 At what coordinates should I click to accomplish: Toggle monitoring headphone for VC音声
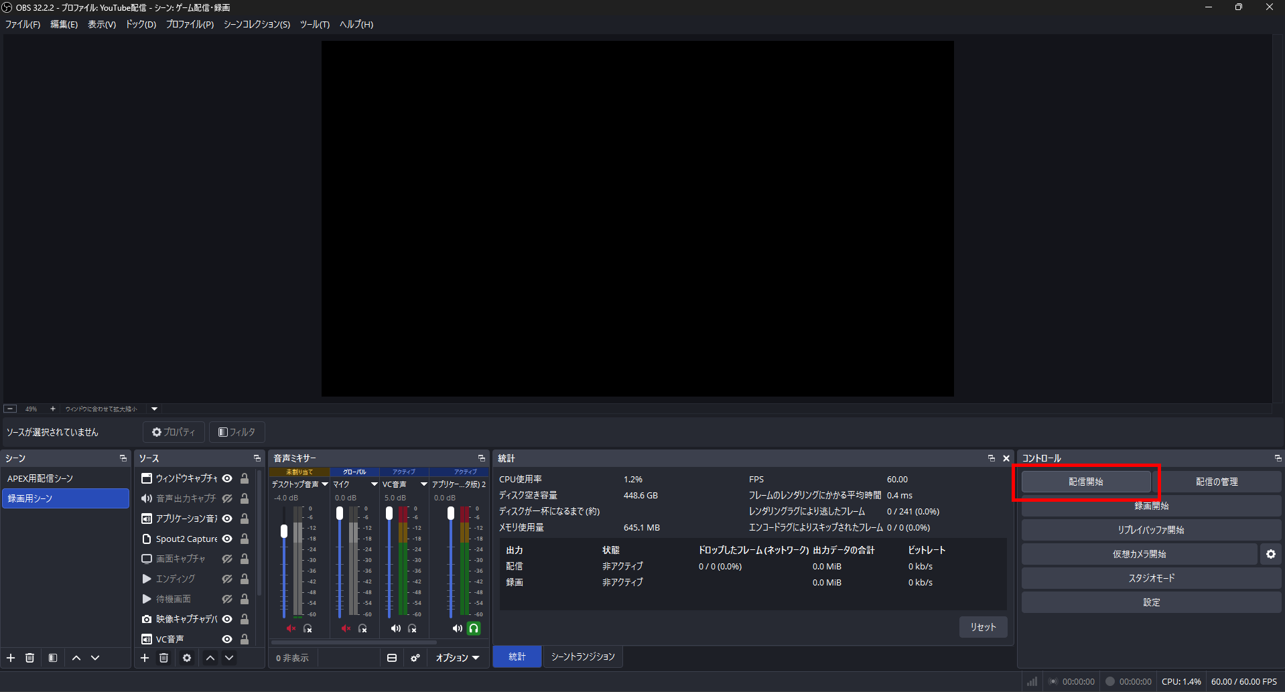pos(413,628)
